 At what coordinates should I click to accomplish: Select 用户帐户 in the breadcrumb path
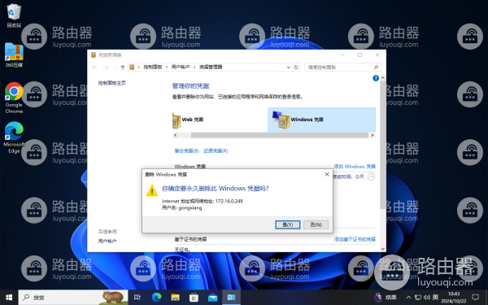tap(181, 68)
